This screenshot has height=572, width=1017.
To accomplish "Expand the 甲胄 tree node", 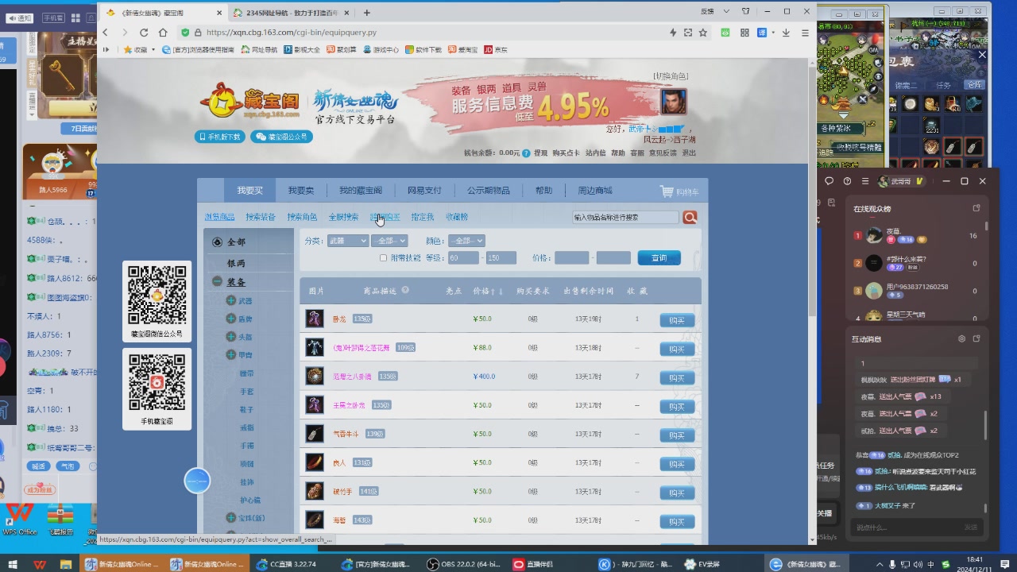I will click(230, 355).
